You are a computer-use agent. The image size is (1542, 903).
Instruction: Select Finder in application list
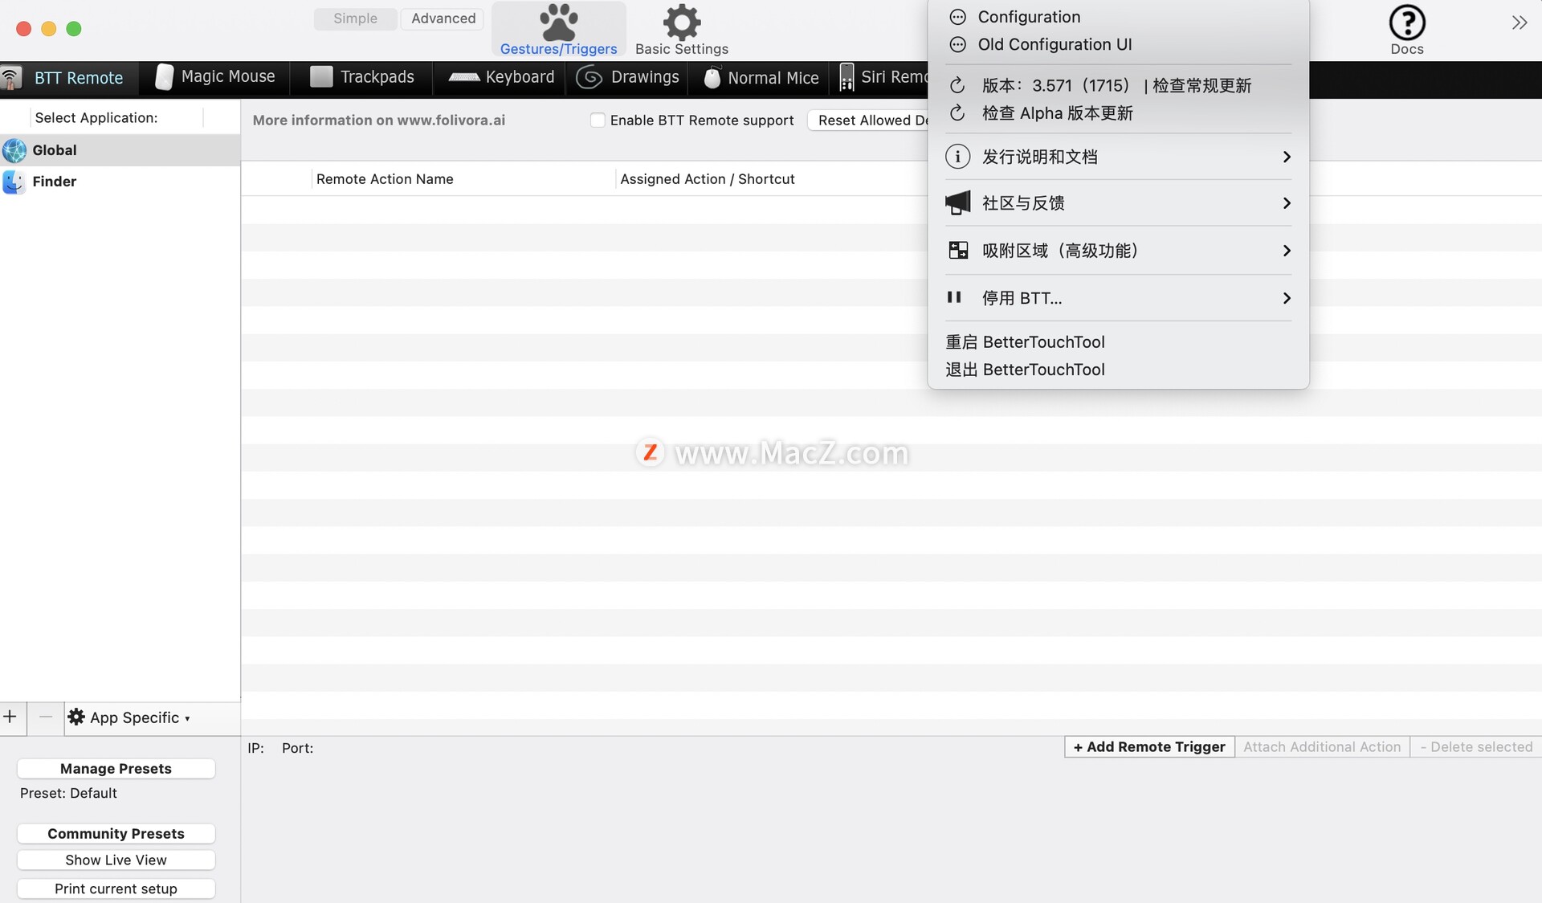[120, 182]
